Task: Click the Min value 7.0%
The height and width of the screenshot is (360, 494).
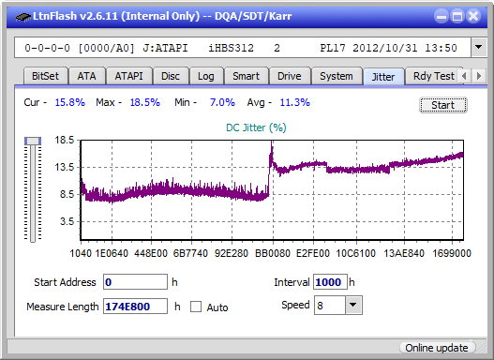Action: point(222,102)
